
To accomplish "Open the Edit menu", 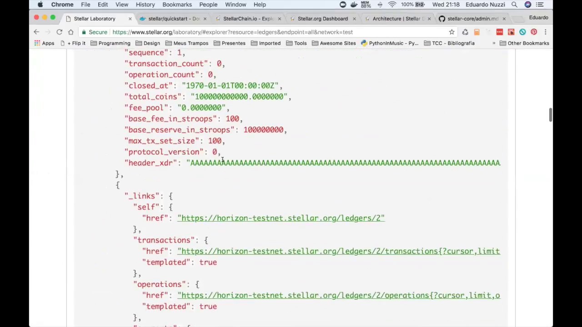I will click(103, 5).
